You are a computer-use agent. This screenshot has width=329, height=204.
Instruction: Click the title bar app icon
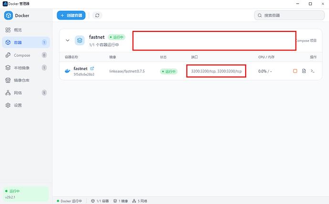click(5, 4)
